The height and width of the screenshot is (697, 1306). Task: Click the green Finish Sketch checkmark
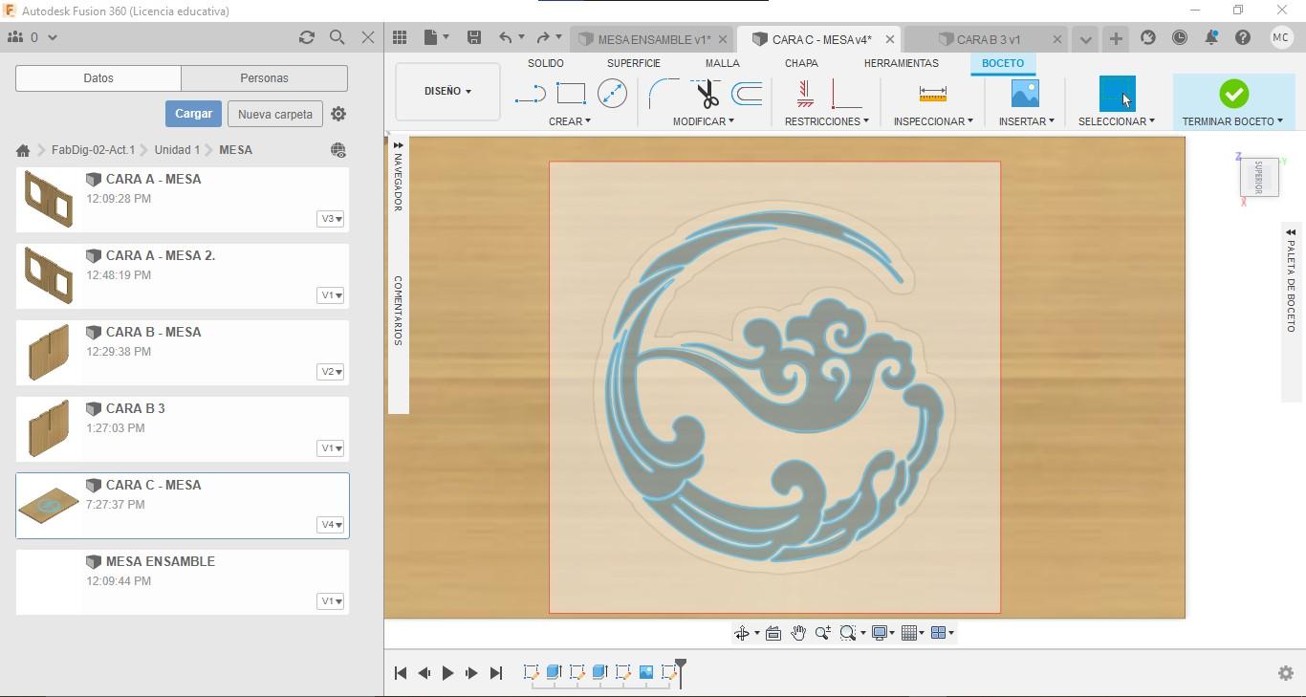[1233, 94]
